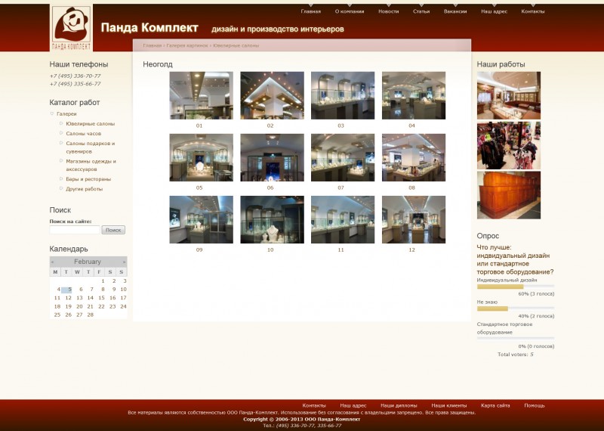
Task: Open the О компании menu item
Action: click(350, 11)
